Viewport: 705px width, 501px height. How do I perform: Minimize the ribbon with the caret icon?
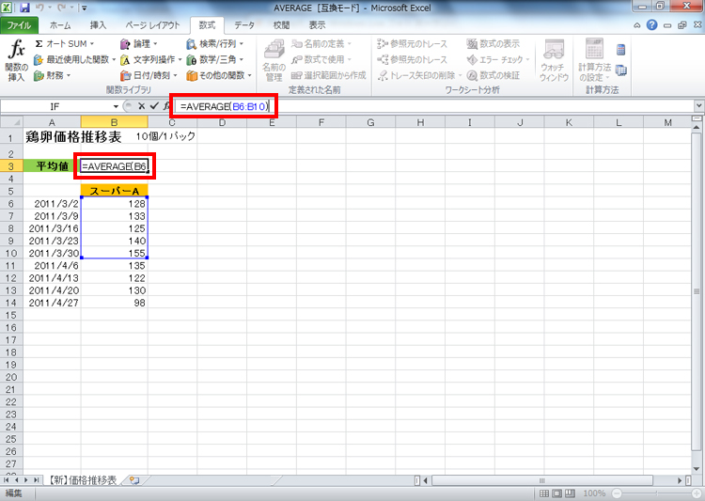[637, 25]
